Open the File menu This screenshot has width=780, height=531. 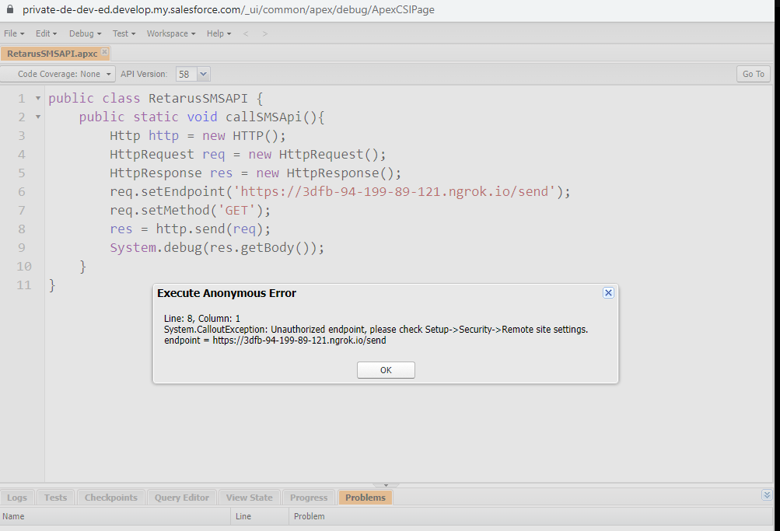tap(14, 33)
